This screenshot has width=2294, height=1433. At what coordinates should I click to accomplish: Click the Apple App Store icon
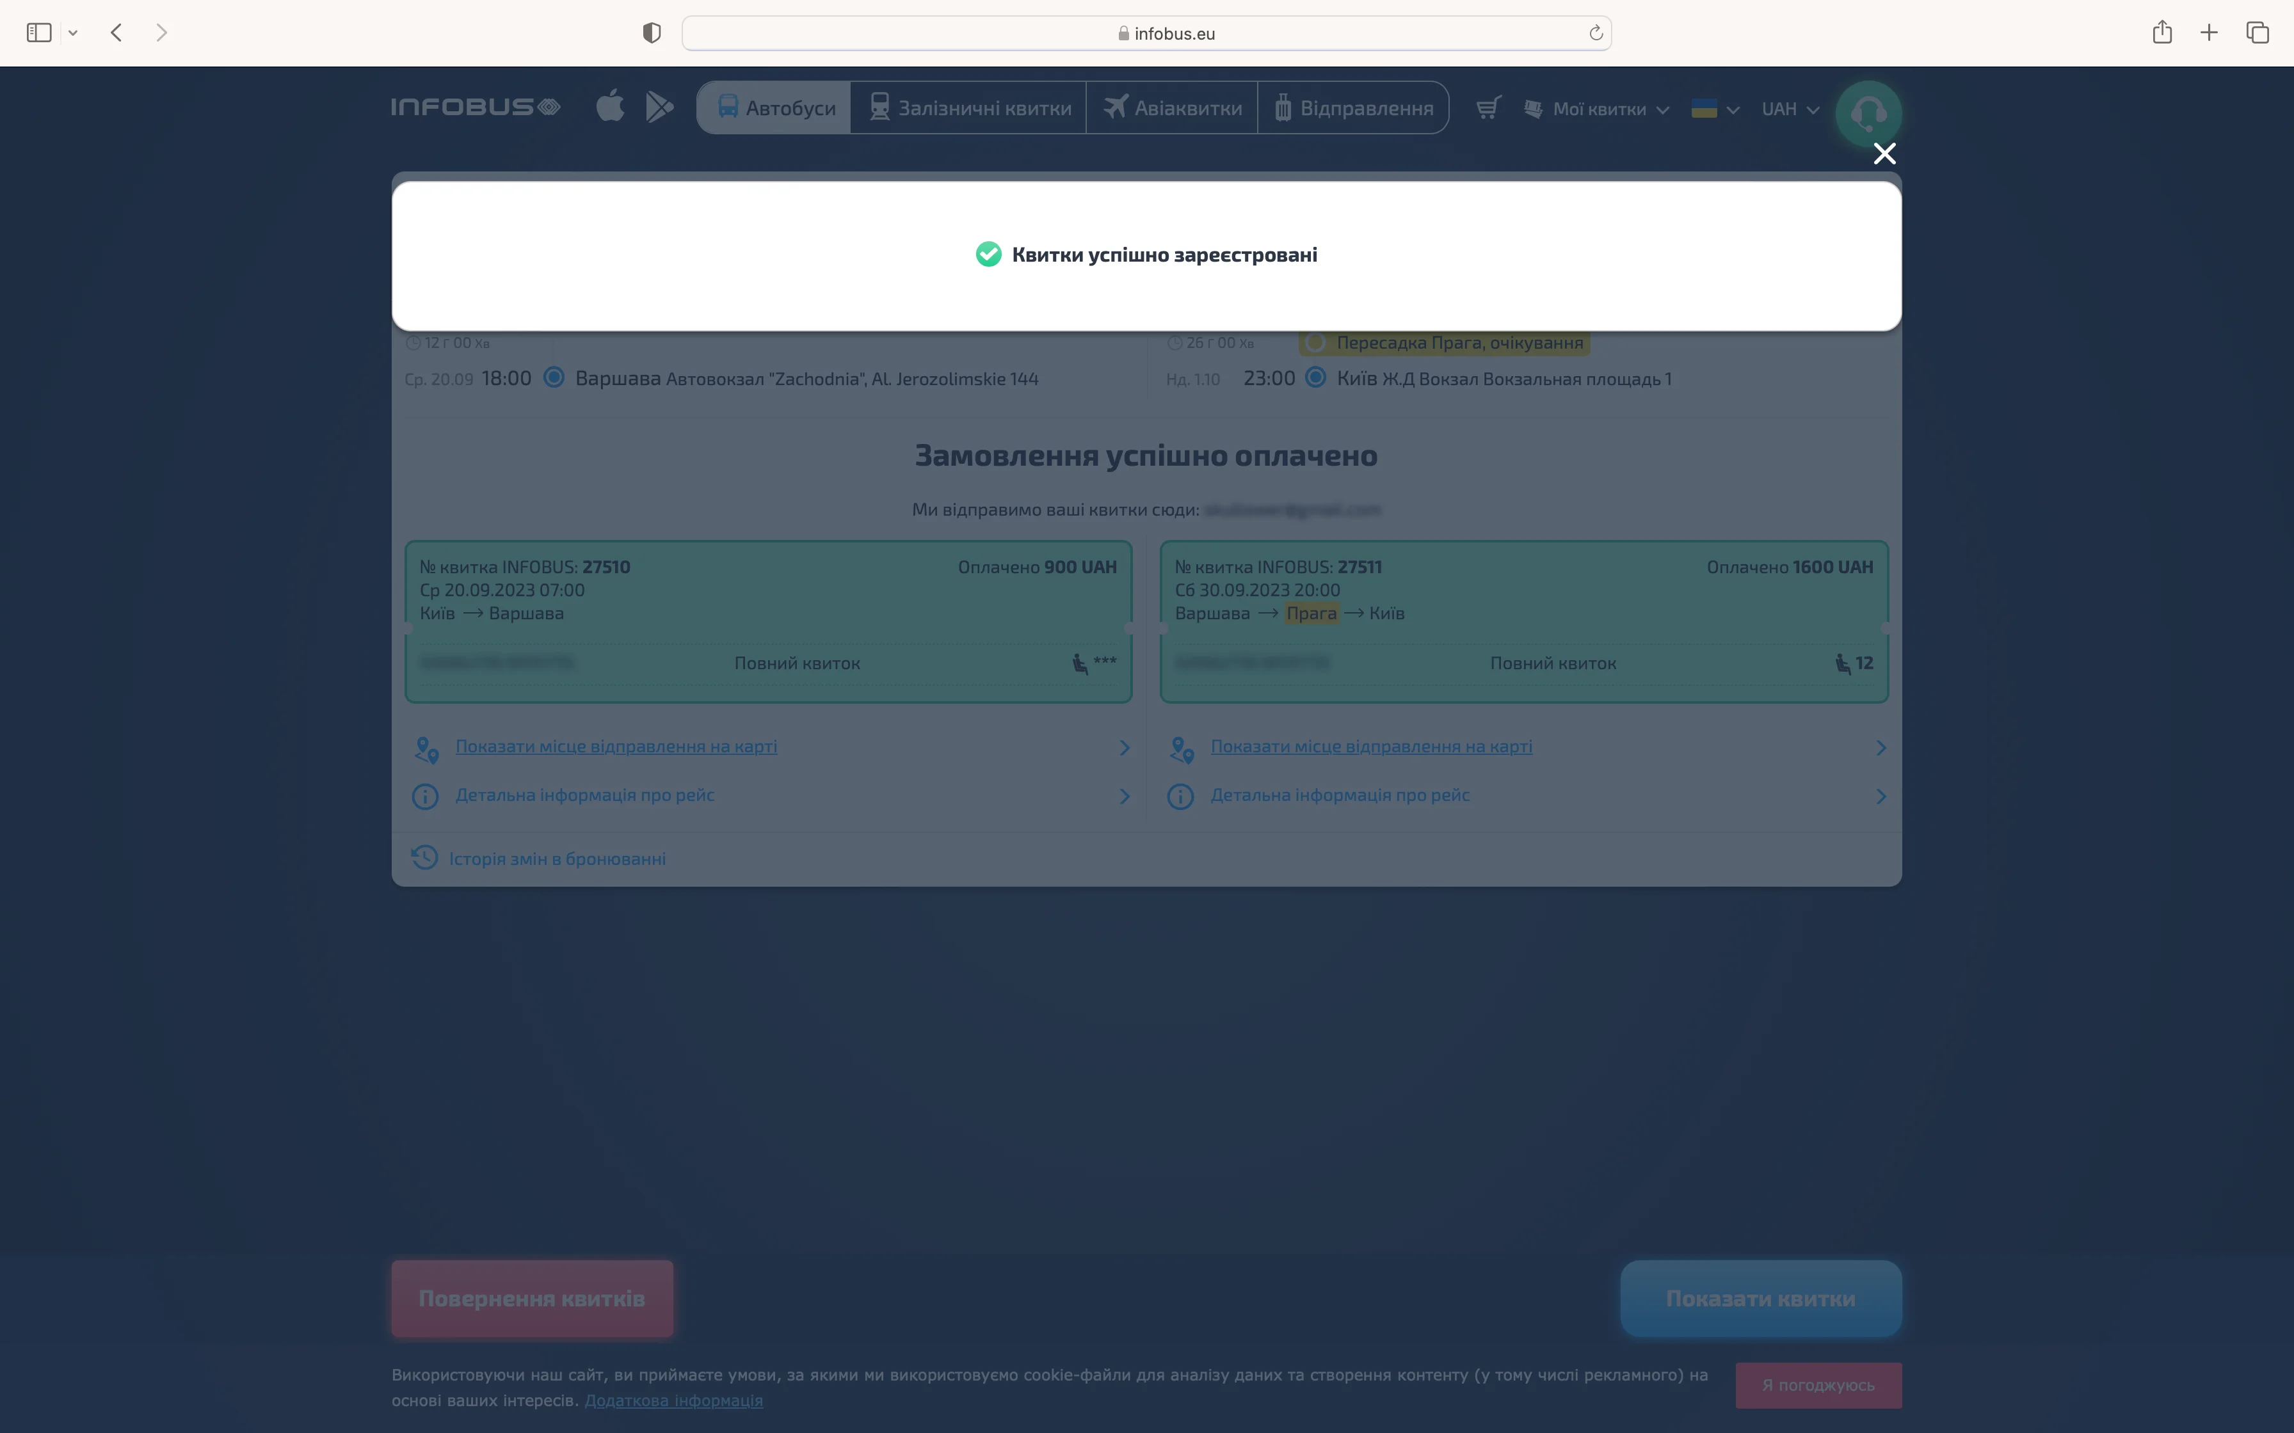609,106
